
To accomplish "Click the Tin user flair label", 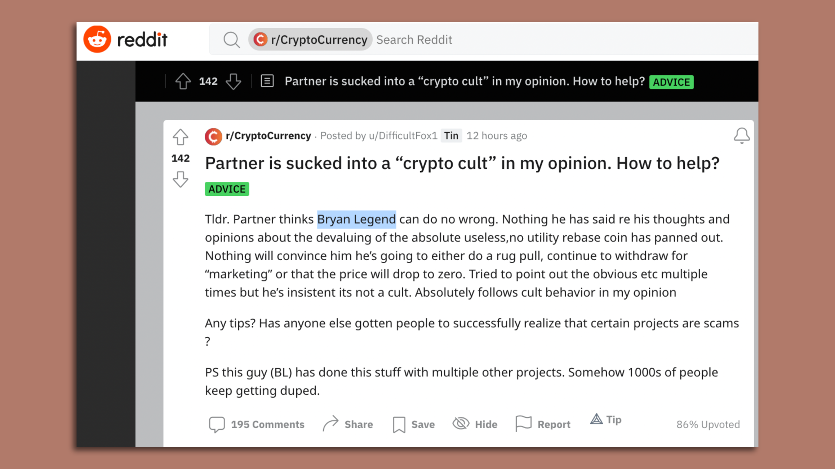I will pos(451,135).
